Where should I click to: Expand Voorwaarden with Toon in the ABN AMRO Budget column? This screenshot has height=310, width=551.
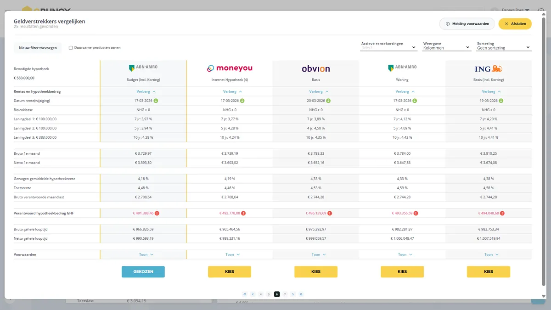click(x=146, y=254)
